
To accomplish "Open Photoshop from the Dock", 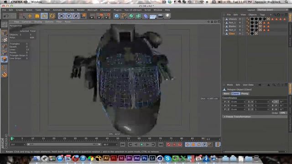I will (x=145, y=158).
